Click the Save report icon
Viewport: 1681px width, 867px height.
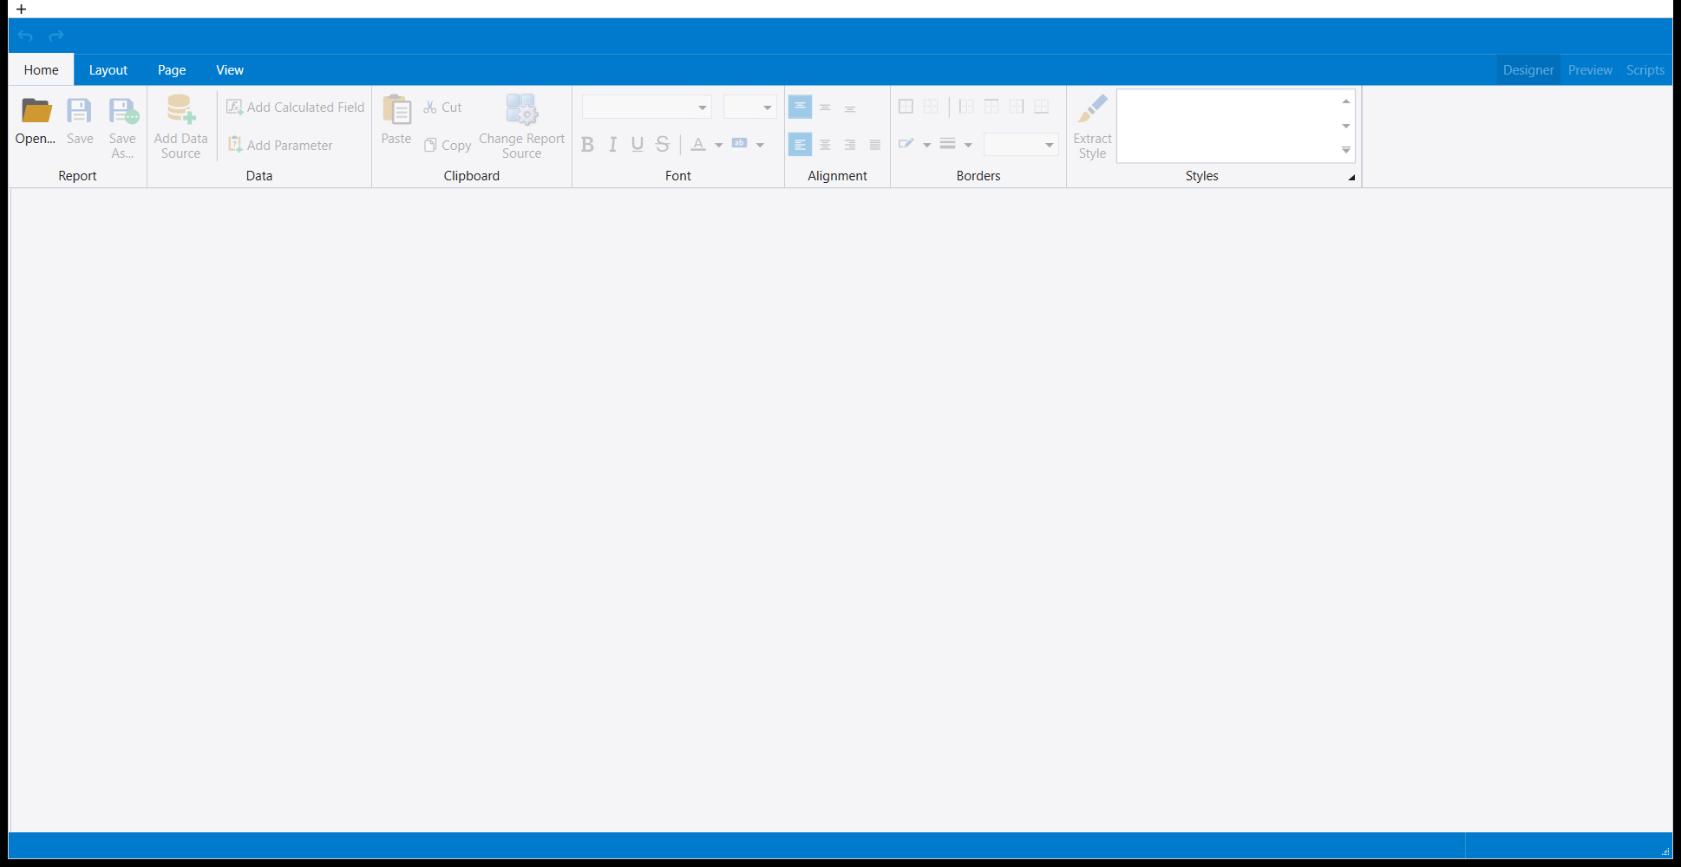[80, 111]
